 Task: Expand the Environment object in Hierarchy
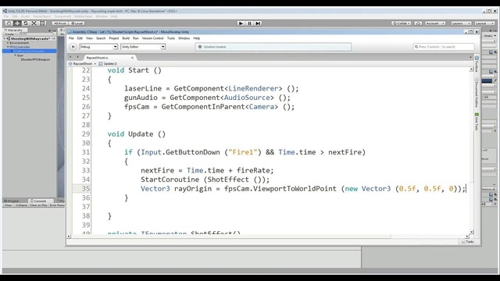pos(8,43)
